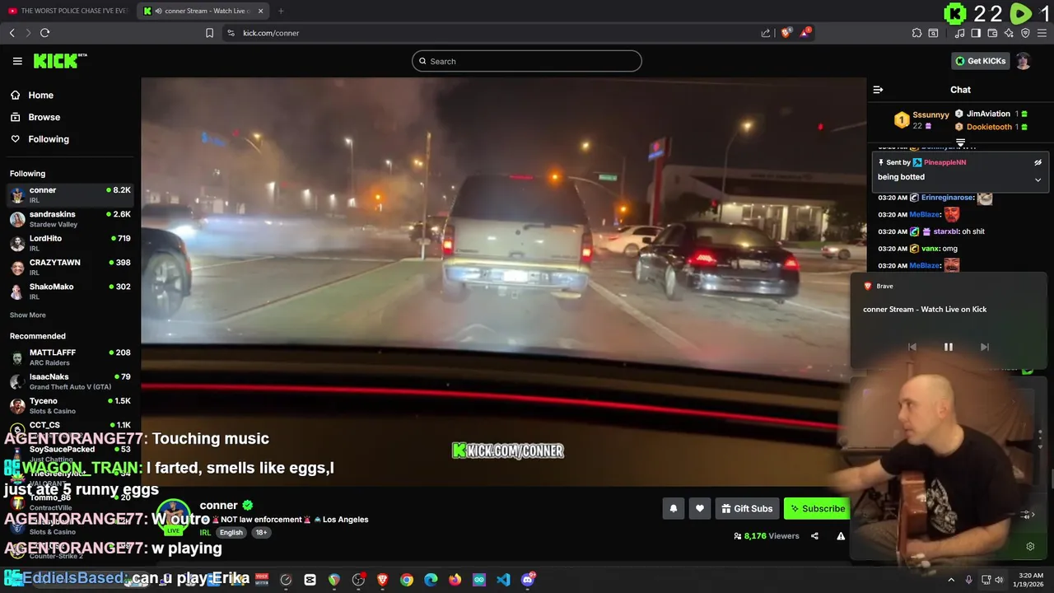Subscribe to conner's channel
This screenshot has height=593, width=1054.
coord(816,508)
